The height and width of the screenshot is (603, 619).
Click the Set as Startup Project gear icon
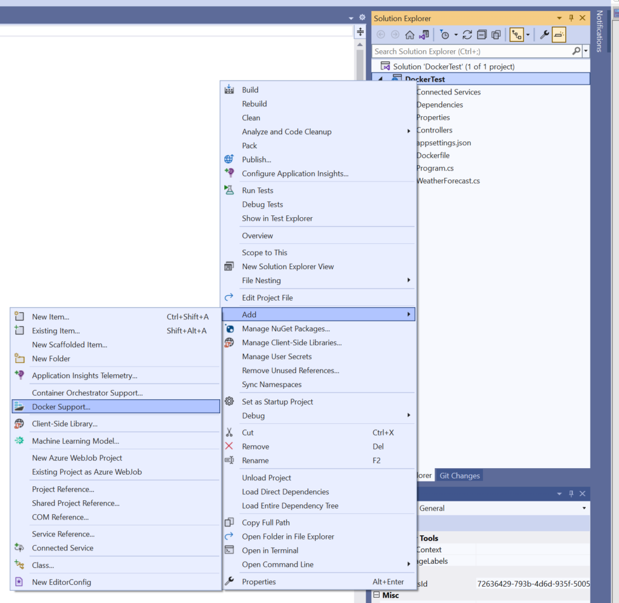[x=229, y=401]
